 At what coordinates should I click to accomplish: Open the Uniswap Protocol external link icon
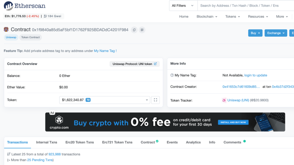pyautogui.click(x=155, y=64)
